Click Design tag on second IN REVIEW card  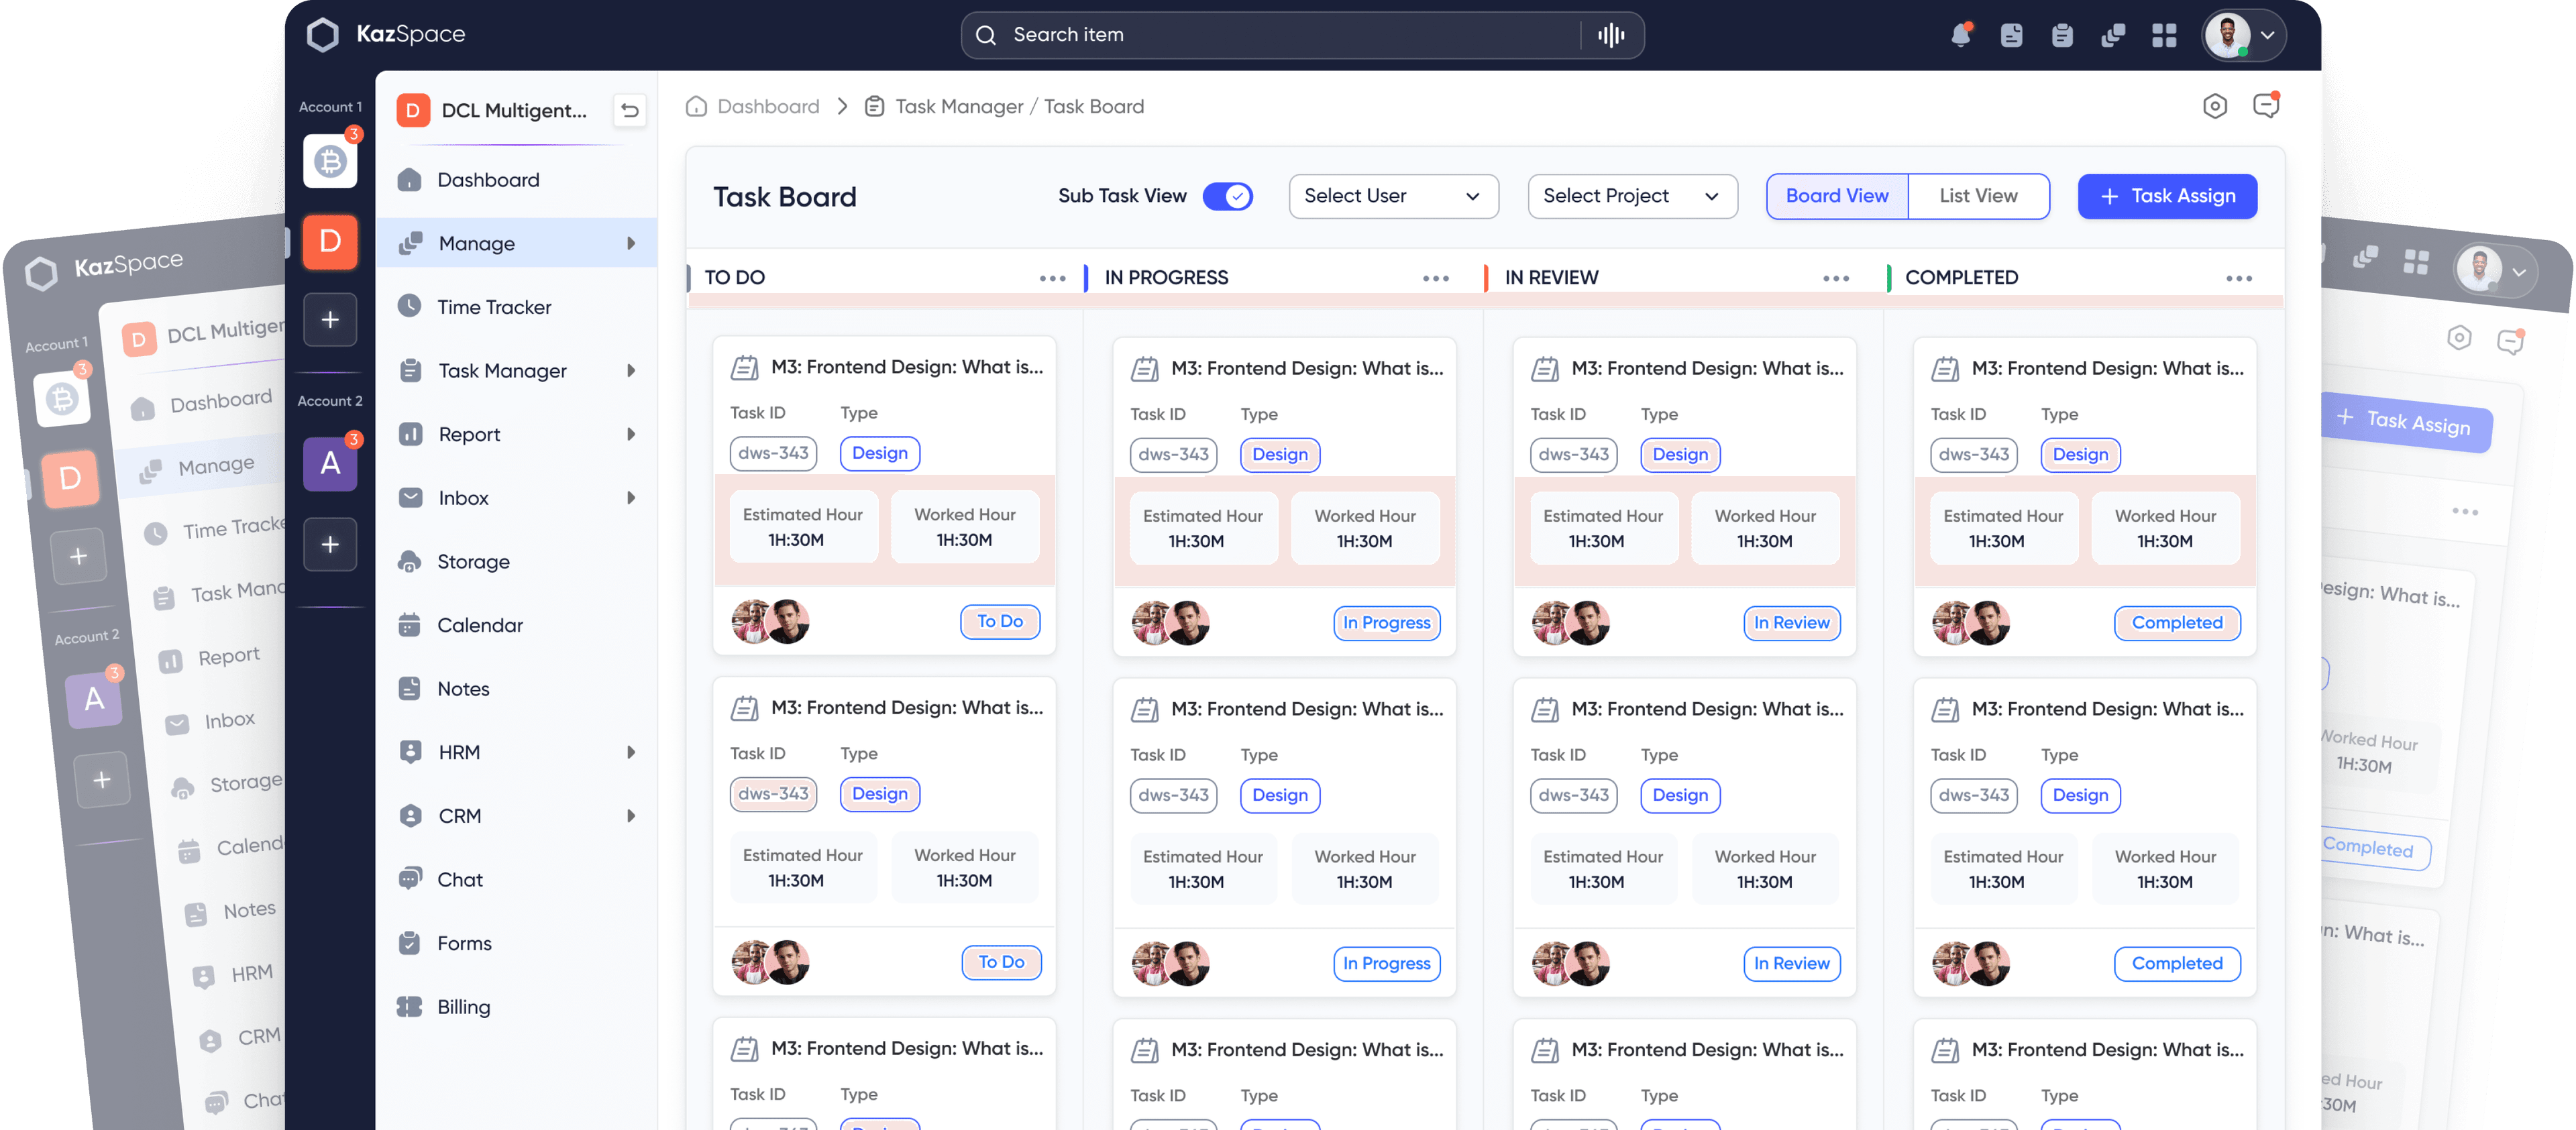click(x=1680, y=795)
